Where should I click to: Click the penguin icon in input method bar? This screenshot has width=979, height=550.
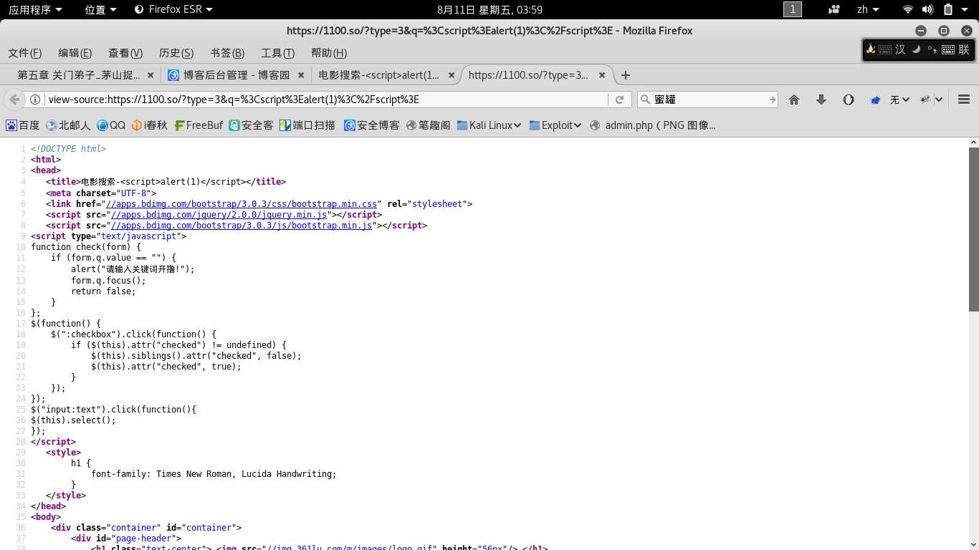point(871,49)
